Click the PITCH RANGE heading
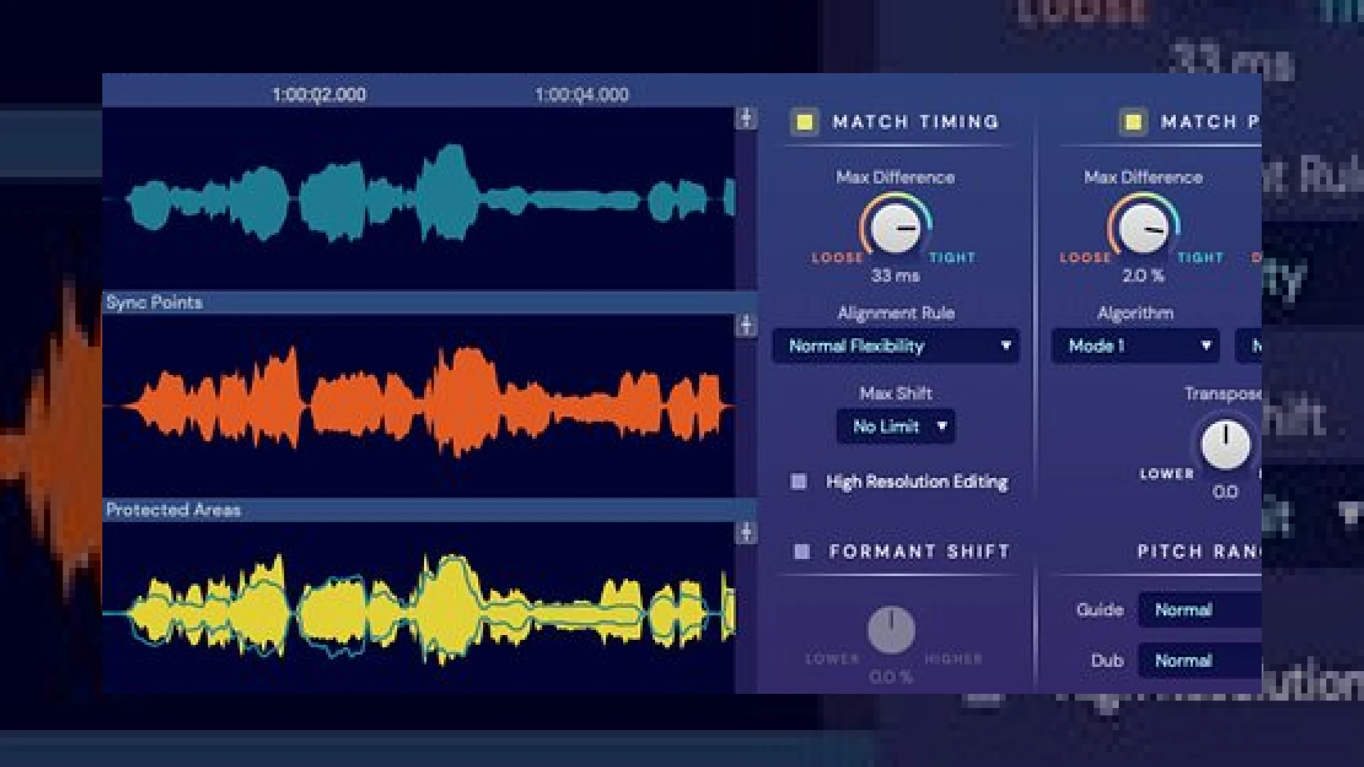The width and height of the screenshot is (1364, 767). pos(1199,551)
